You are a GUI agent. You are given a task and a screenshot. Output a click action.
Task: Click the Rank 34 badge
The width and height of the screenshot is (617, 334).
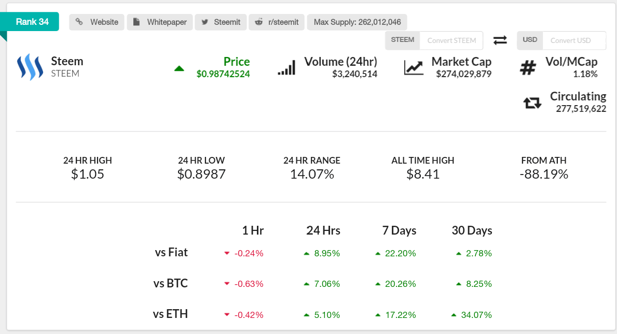[x=32, y=22]
